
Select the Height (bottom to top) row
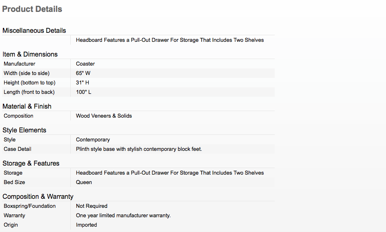138,82
